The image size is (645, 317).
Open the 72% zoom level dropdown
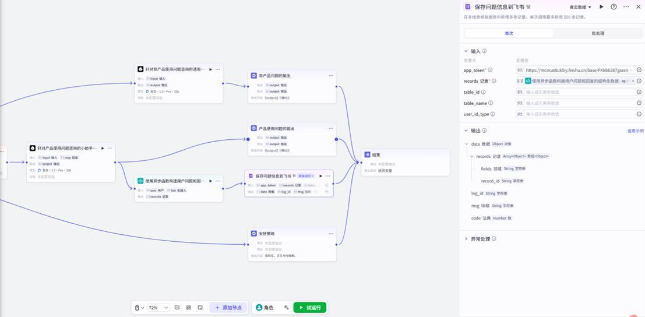pos(158,308)
